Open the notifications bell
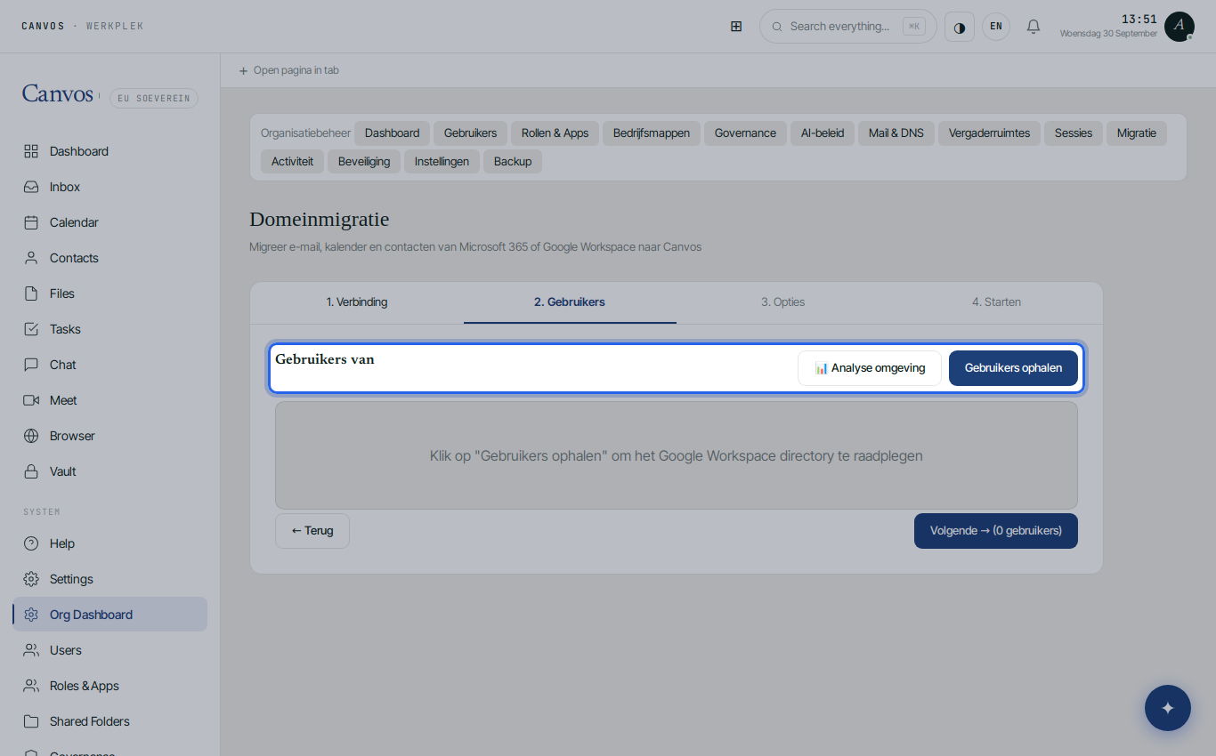Viewport: 1216px width, 756px height. click(1034, 27)
